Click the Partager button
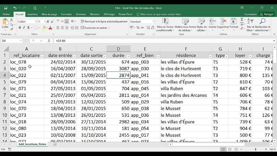 268,14
